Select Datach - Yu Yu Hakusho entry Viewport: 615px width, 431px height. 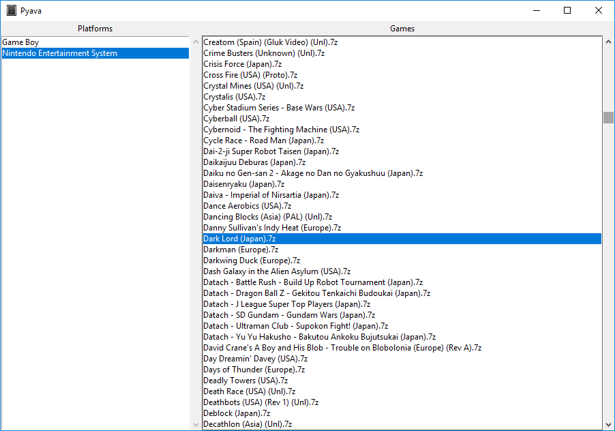point(402,337)
